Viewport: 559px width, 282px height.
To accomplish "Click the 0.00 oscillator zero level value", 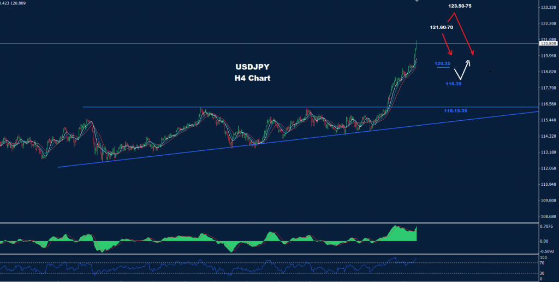I will (x=545, y=242).
